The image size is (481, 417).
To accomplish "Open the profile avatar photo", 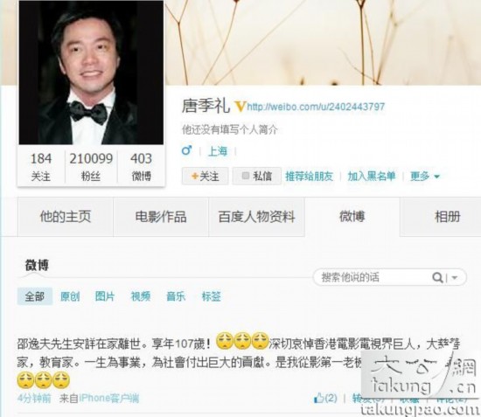I will (x=91, y=73).
